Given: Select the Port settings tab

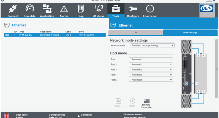Looking at the screenshot, I should (190, 32).
